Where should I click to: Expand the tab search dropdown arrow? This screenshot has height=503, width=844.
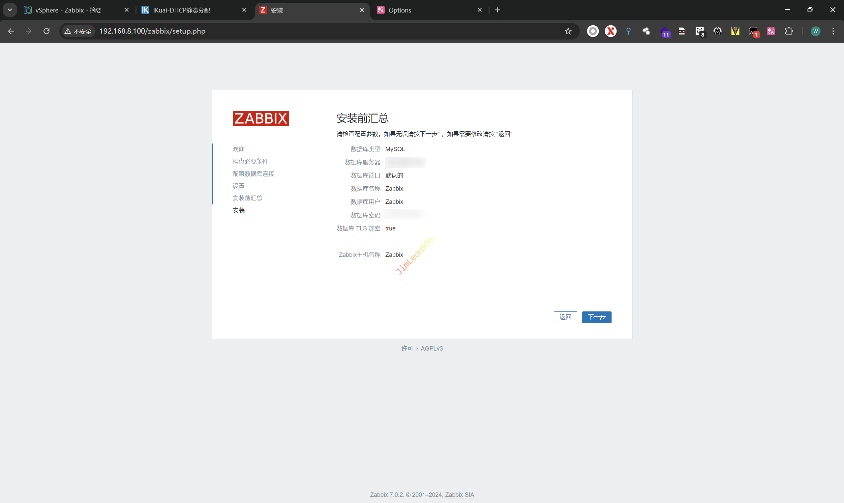pos(10,10)
